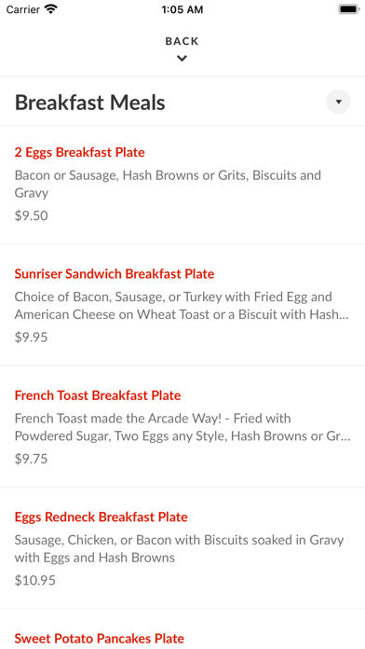Select 2 Eggs Breakfast Plate
365x649 pixels.
(80, 152)
